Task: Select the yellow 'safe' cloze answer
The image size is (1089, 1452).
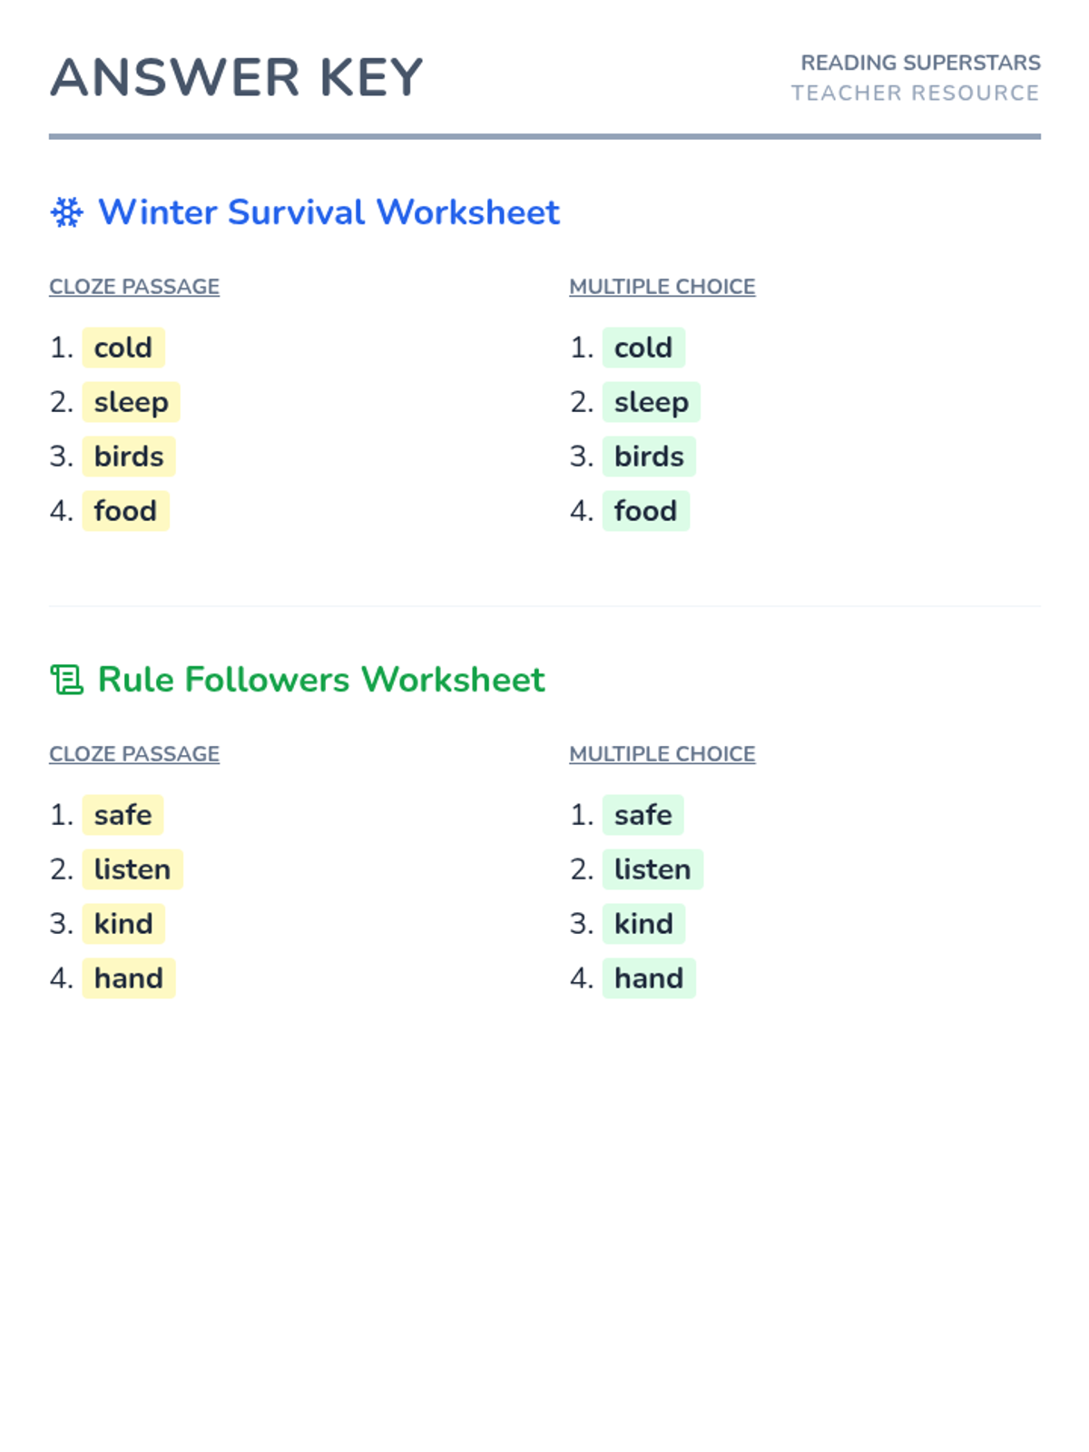Action: pos(123,815)
